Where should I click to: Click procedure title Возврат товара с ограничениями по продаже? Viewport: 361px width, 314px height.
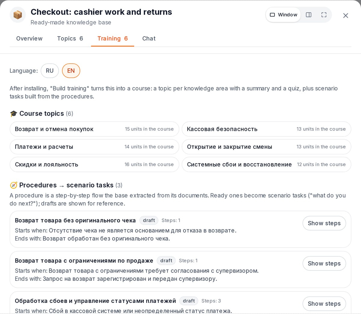tap(84, 261)
